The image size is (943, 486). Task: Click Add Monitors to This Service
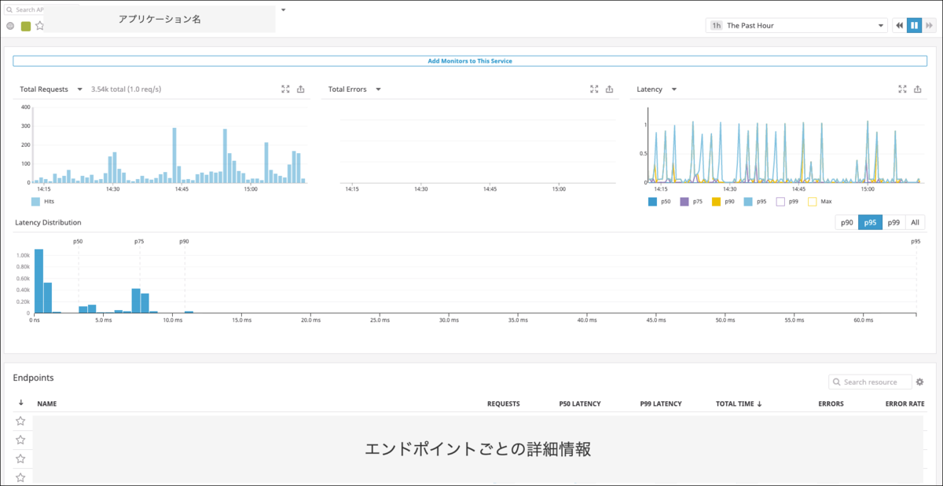tap(470, 60)
